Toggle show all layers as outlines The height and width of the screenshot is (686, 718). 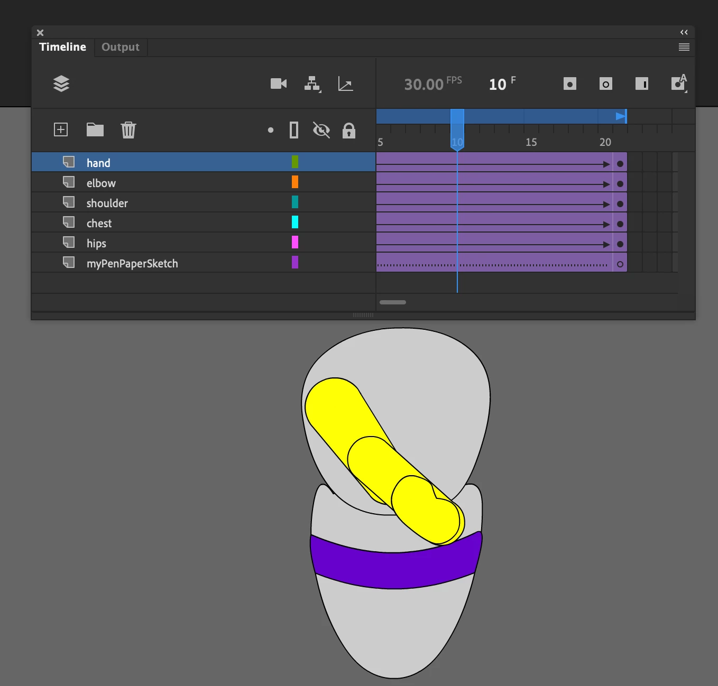(x=294, y=130)
